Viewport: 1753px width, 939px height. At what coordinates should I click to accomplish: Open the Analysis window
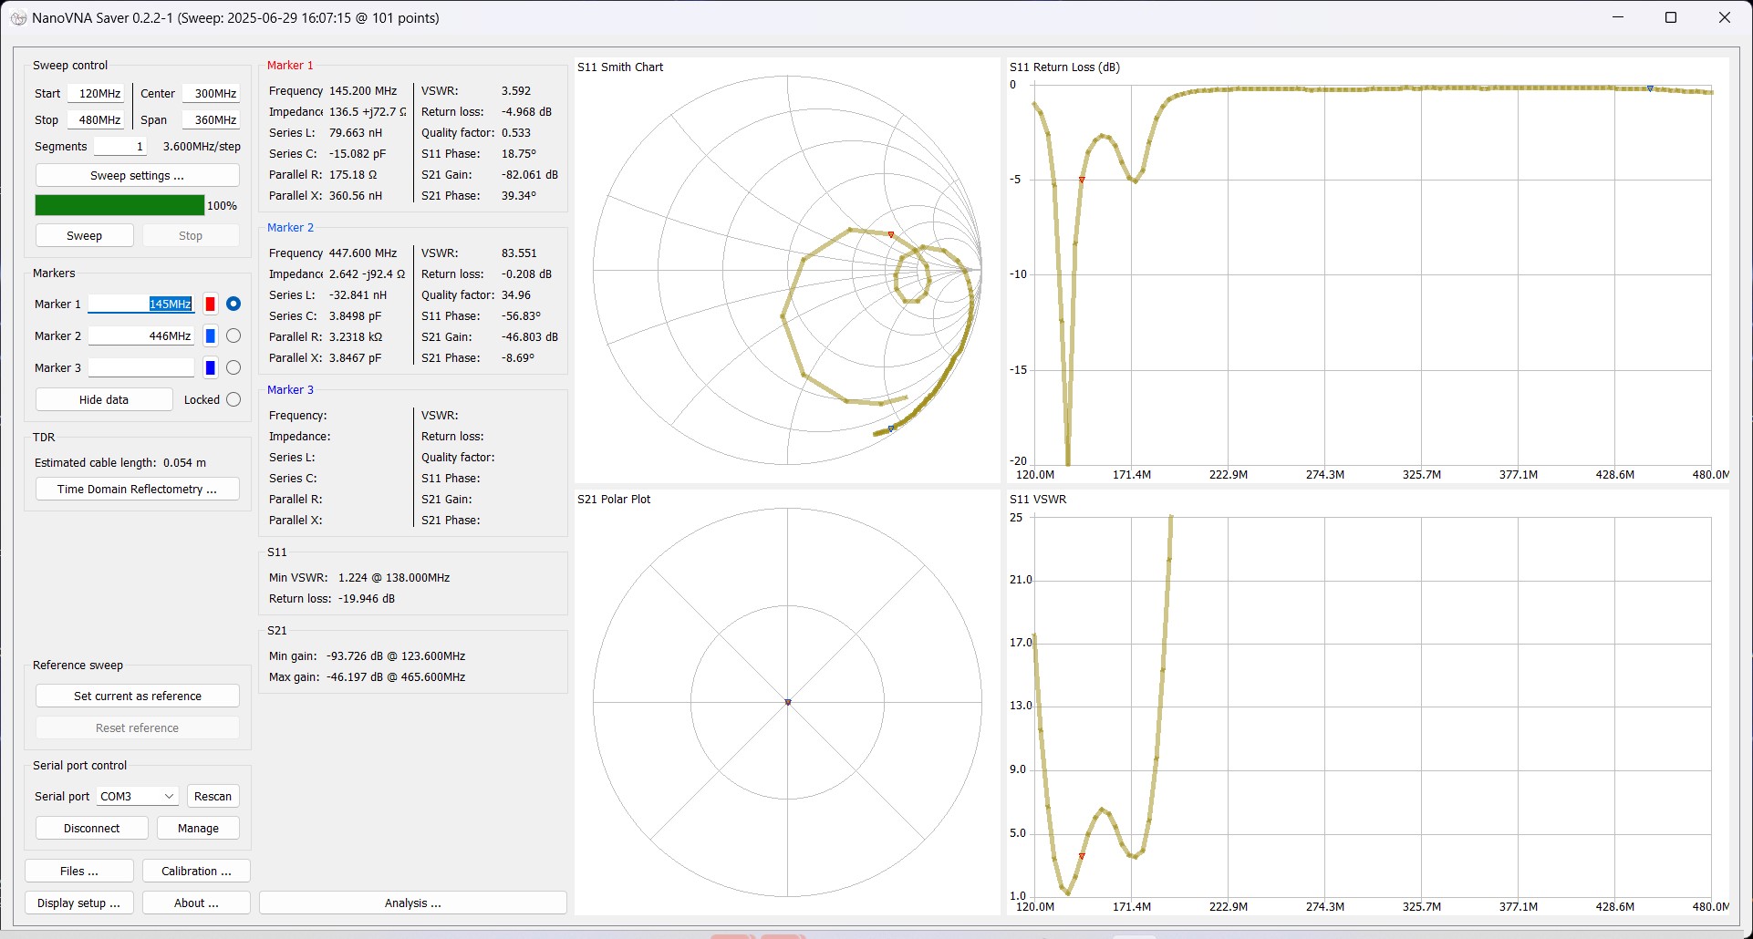(412, 903)
